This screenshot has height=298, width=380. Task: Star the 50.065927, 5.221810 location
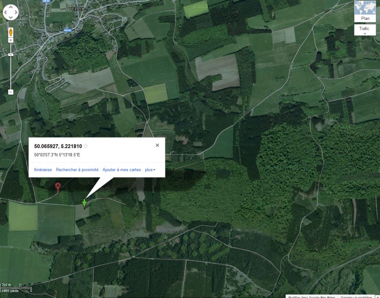[x=86, y=146]
